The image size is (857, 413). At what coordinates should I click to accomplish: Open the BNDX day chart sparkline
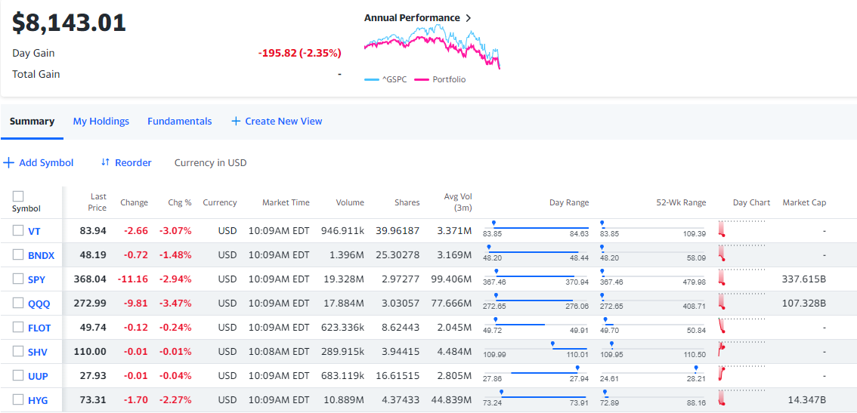click(x=741, y=253)
